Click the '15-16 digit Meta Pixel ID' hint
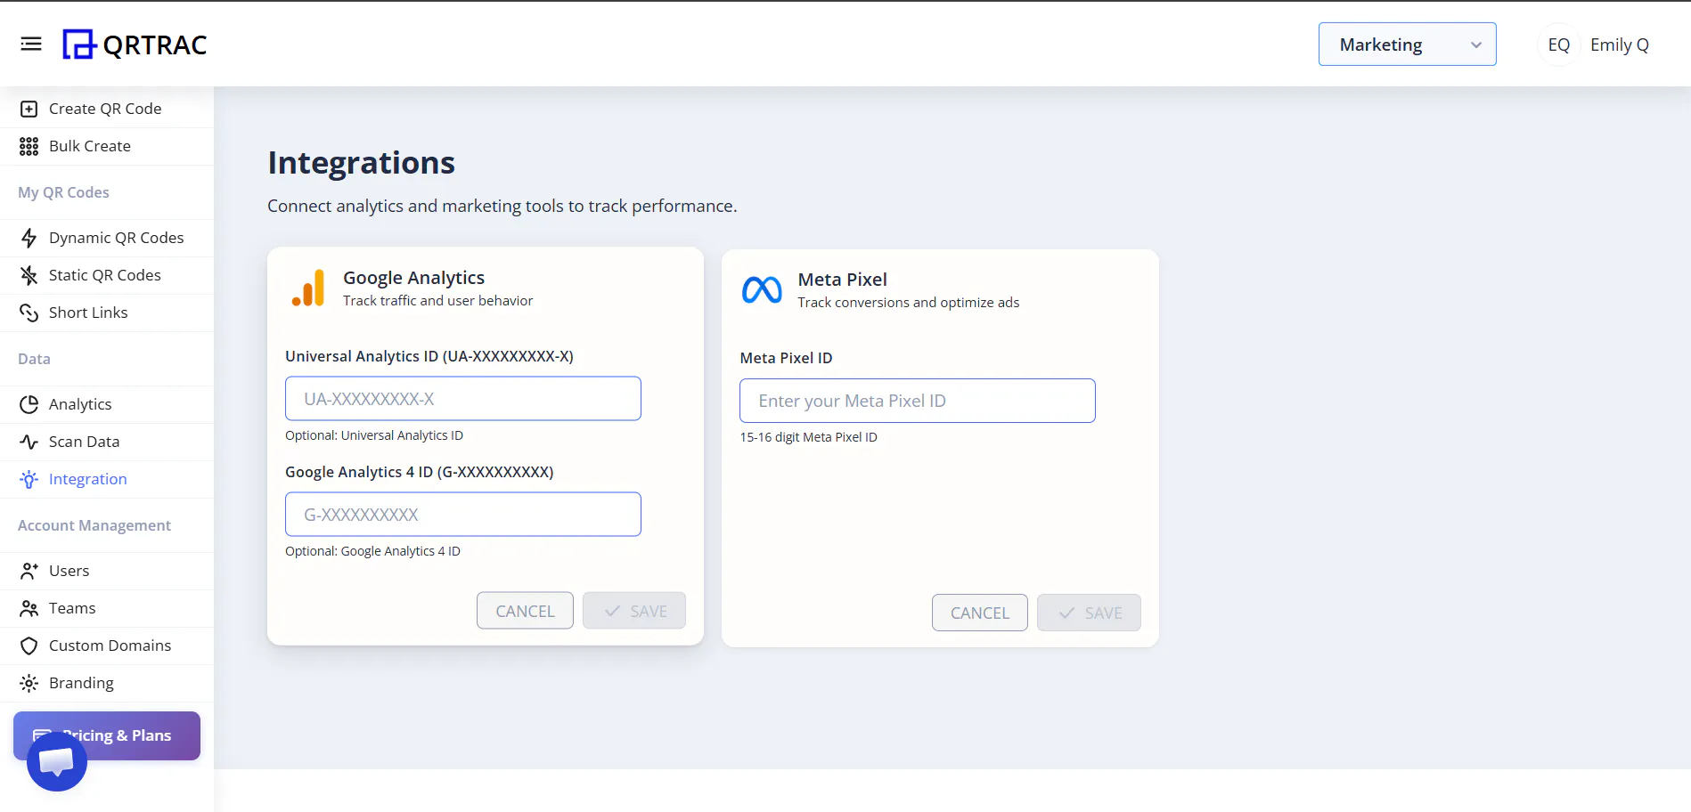The width and height of the screenshot is (1691, 812). 808,437
